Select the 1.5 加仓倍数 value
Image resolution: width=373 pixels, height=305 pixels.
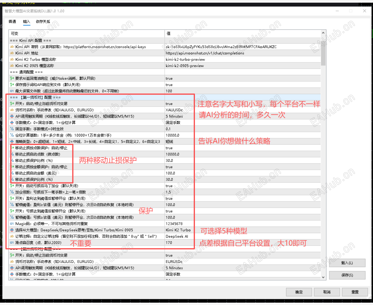tap(168, 192)
